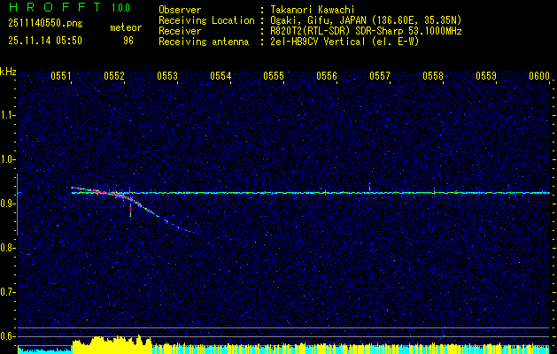Click the Receiver field label
Image resolution: width=557 pixels, height=354 pixels.
[x=180, y=31]
